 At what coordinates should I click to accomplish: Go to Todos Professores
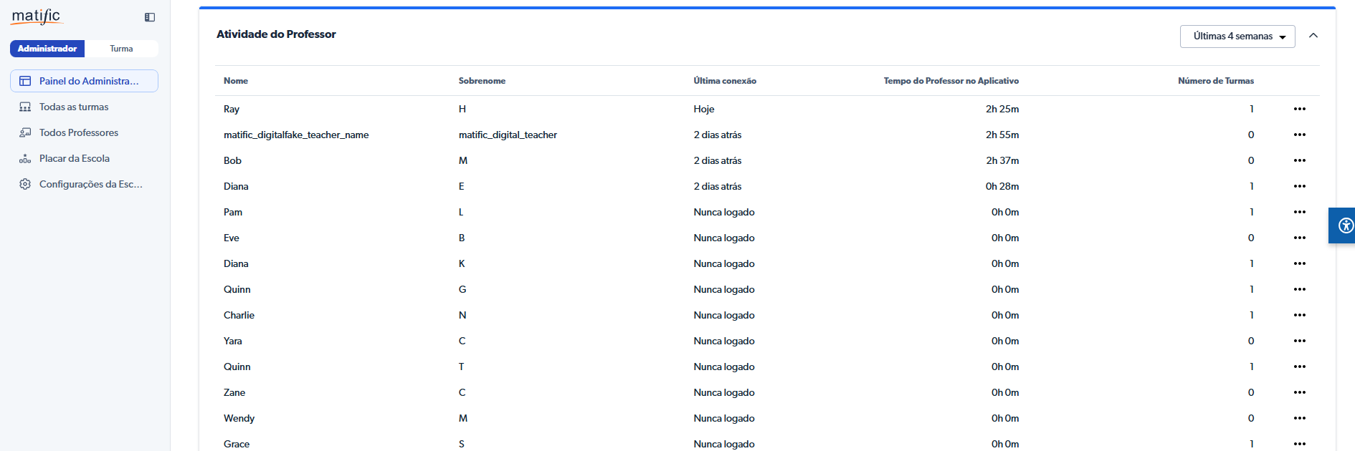point(78,132)
